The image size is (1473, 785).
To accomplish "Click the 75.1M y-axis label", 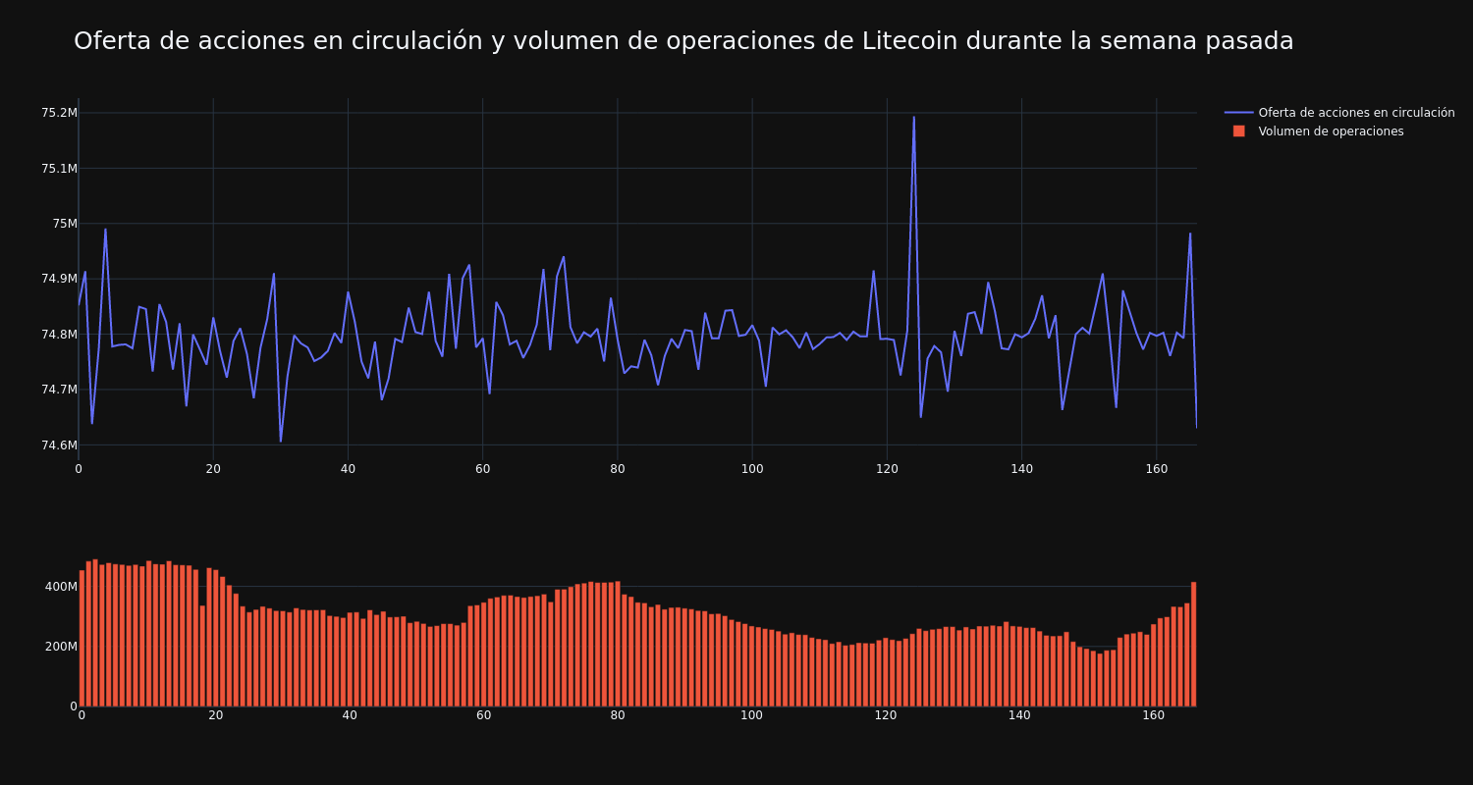I will (59, 169).
